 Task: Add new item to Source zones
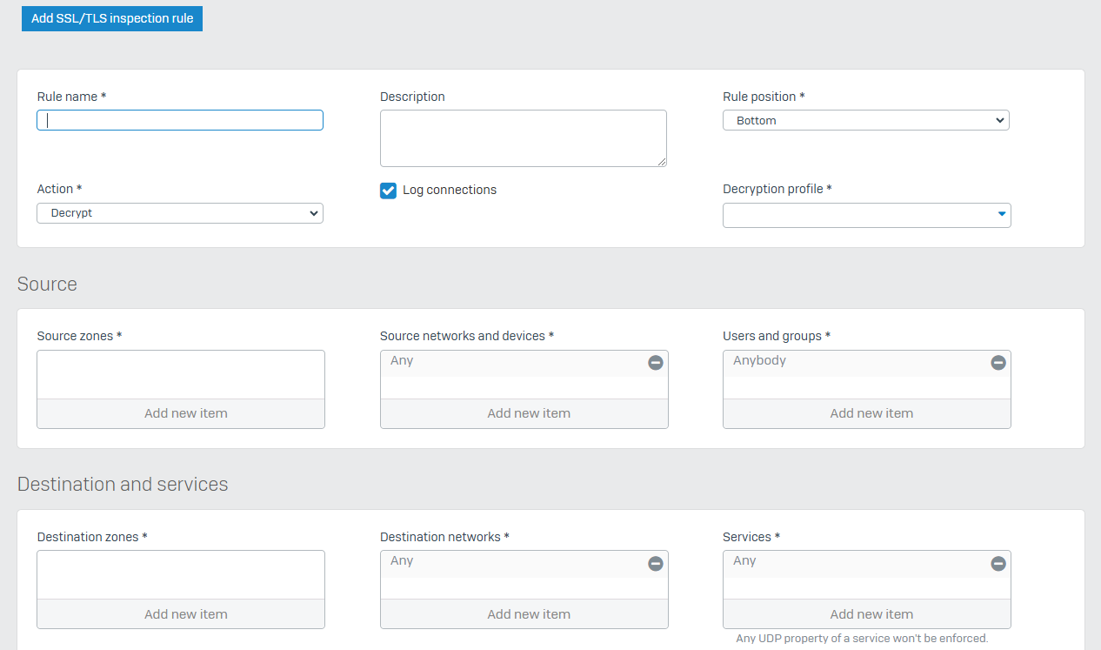tap(181, 413)
